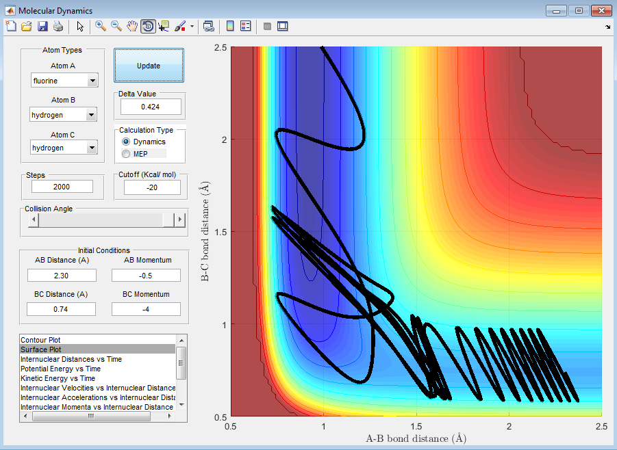The height and width of the screenshot is (450, 617).
Task: Toggle the Rotate 3D tool
Action: tap(148, 26)
